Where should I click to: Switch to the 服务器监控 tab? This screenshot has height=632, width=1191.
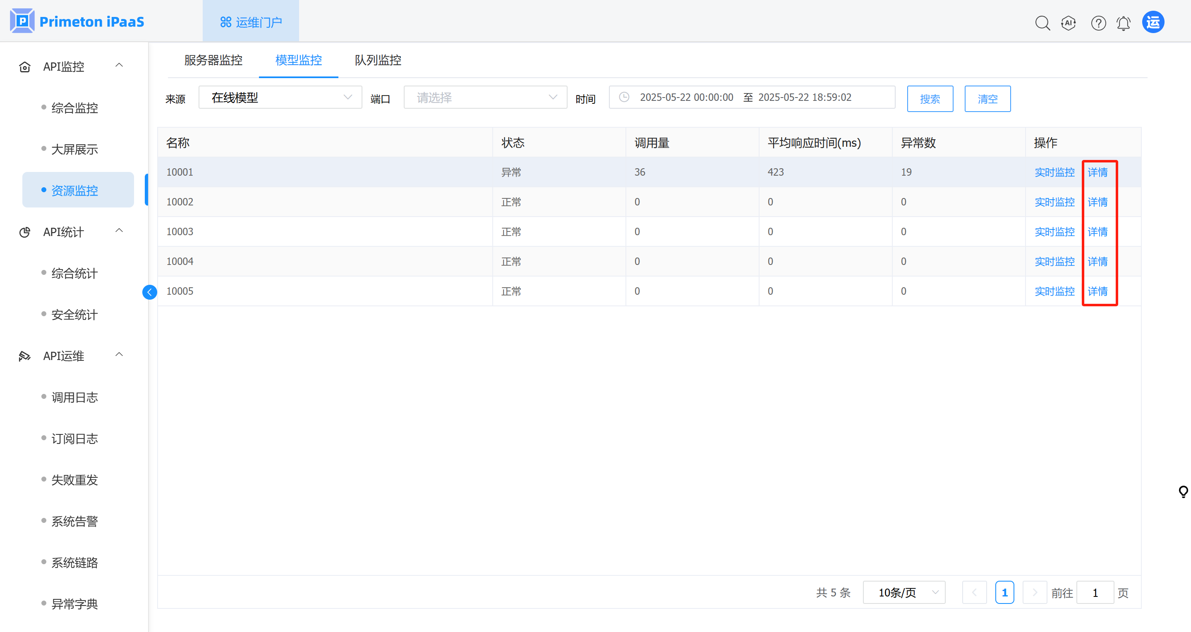tap(213, 60)
